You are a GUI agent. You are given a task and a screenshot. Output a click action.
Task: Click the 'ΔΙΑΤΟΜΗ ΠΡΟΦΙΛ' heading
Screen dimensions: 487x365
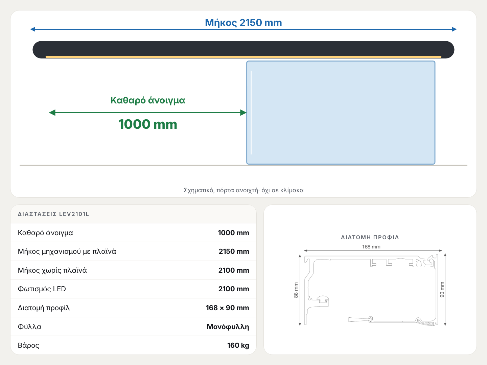click(370, 237)
